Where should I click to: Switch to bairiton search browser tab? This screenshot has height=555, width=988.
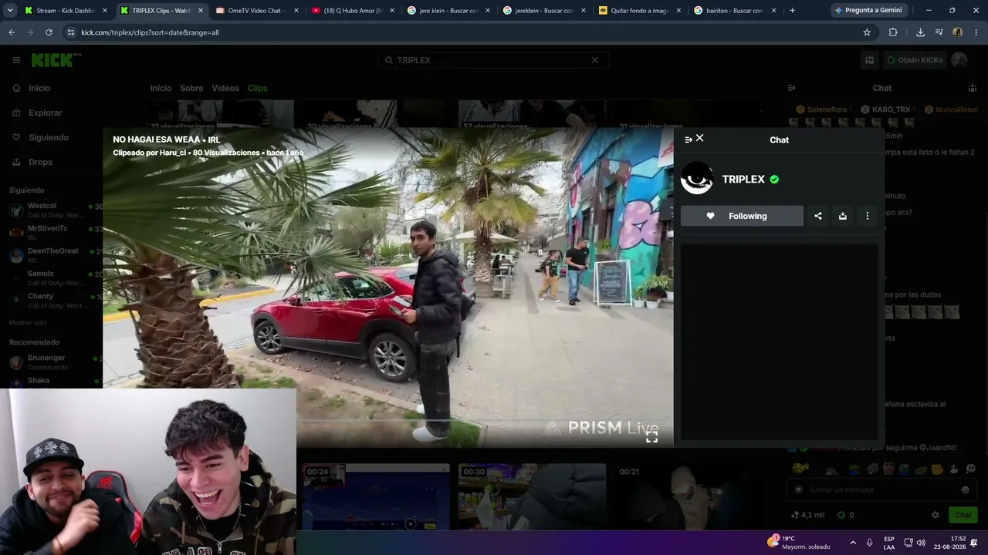pyautogui.click(x=735, y=11)
